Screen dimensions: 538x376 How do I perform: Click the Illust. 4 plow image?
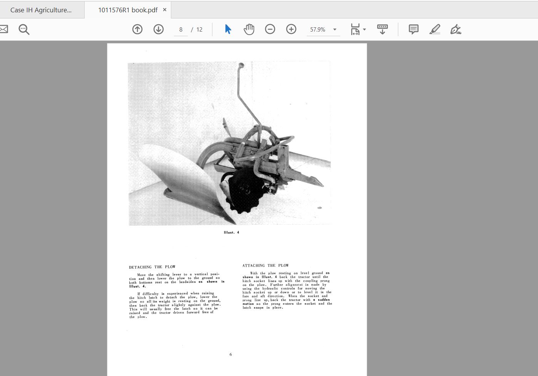coord(229,143)
